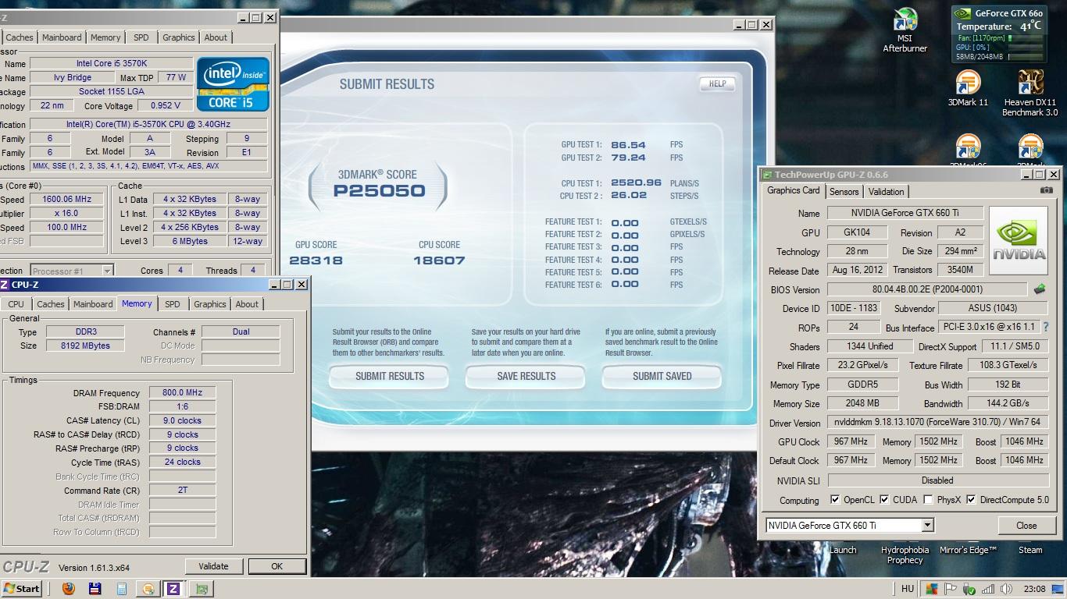Click the DRAM Frequency 800.0 MHz field
This screenshot has width=1067, height=599.
182,393
